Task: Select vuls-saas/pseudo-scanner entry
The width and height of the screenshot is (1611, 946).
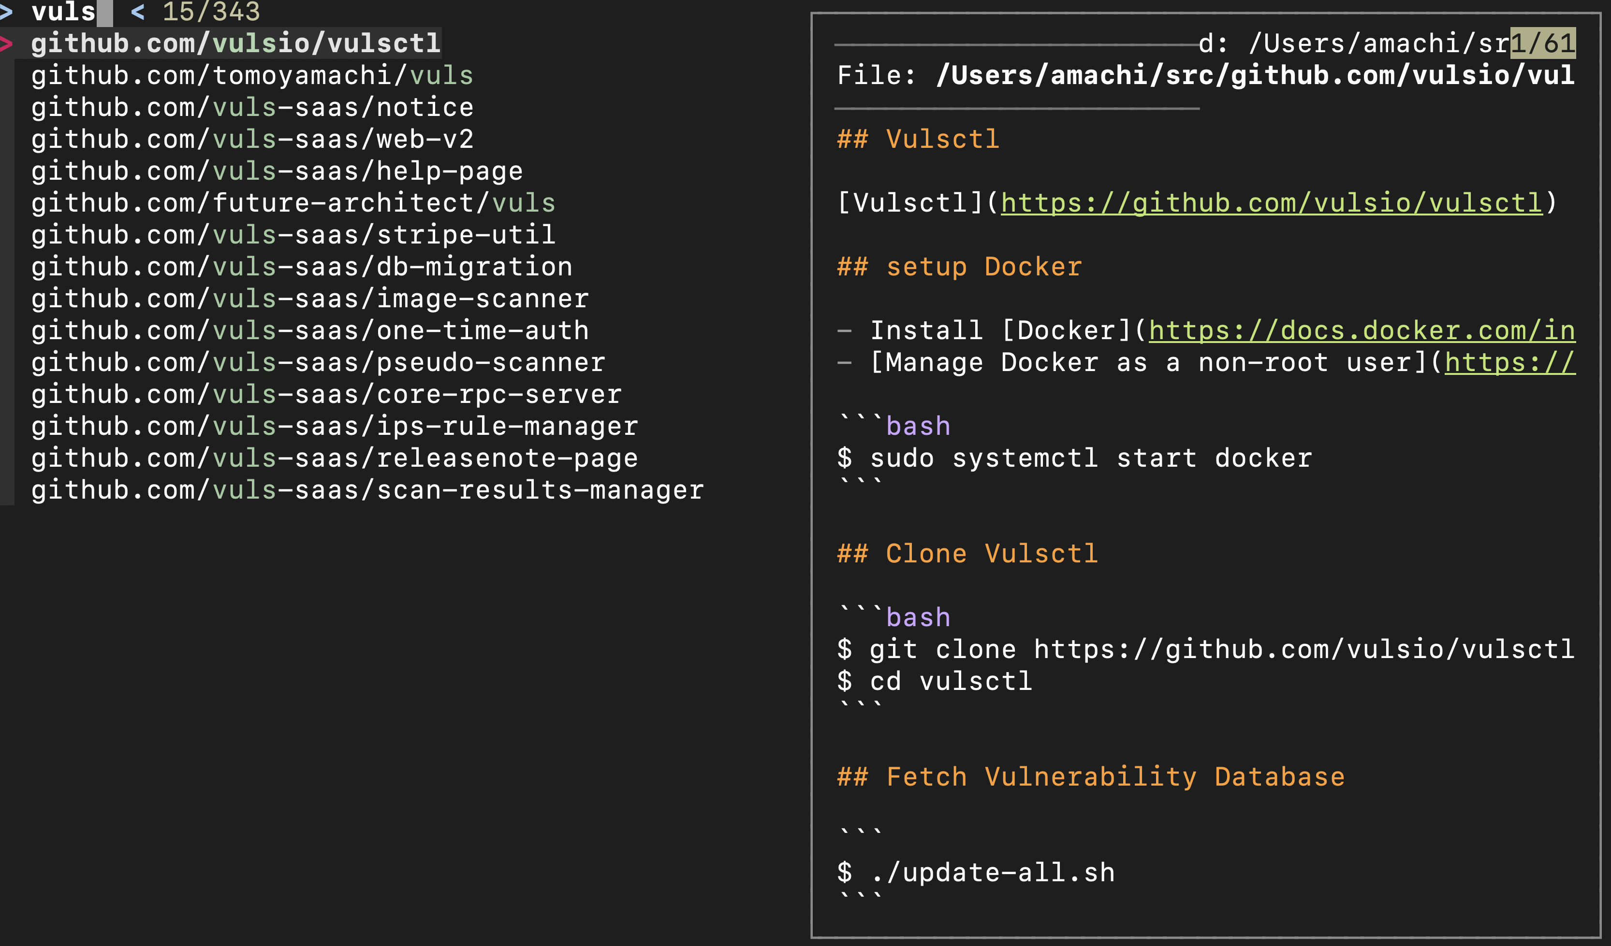Action: 318,363
